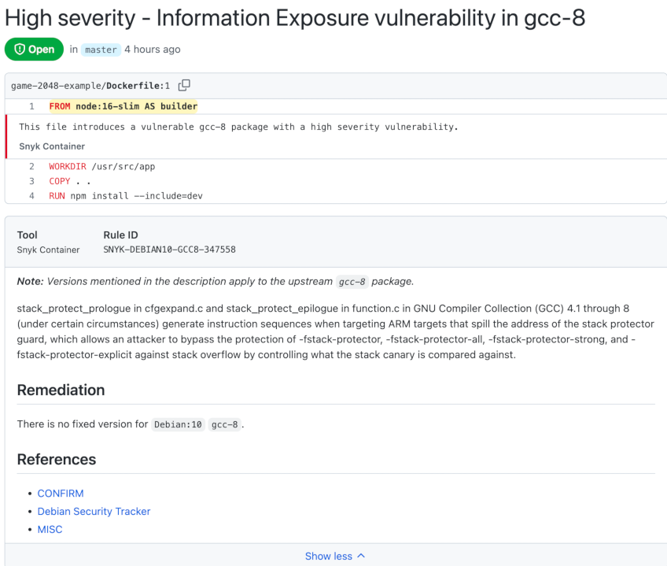Collapse details with Show less
The image size is (667, 566).
point(335,557)
